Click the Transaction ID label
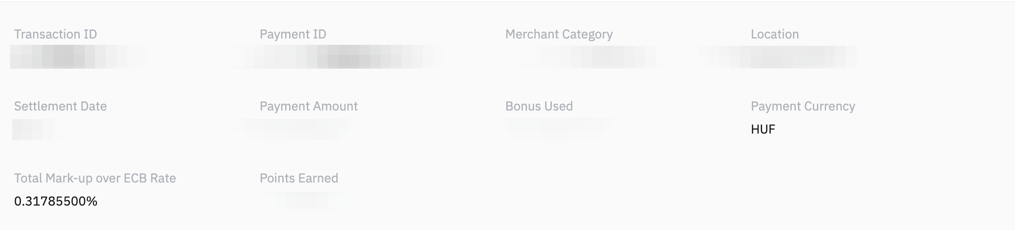The image size is (1015, 230). click(55, 34)
